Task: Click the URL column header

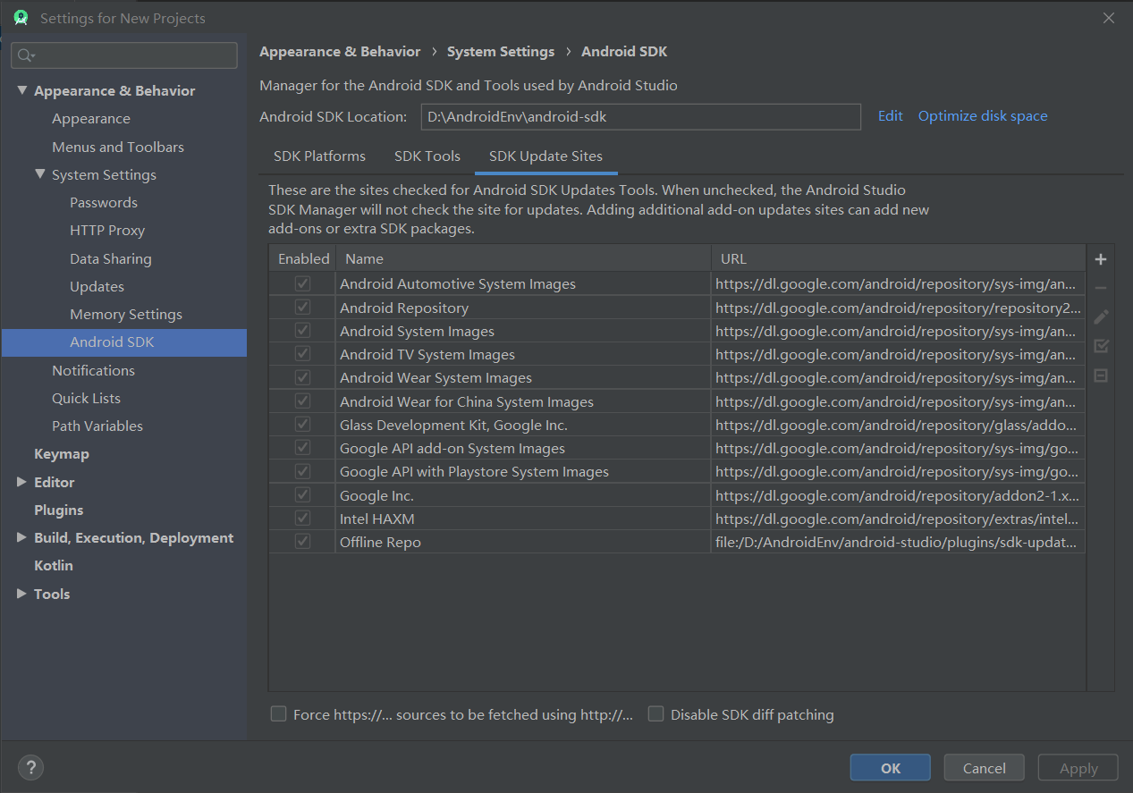Action: click(899, 258)
